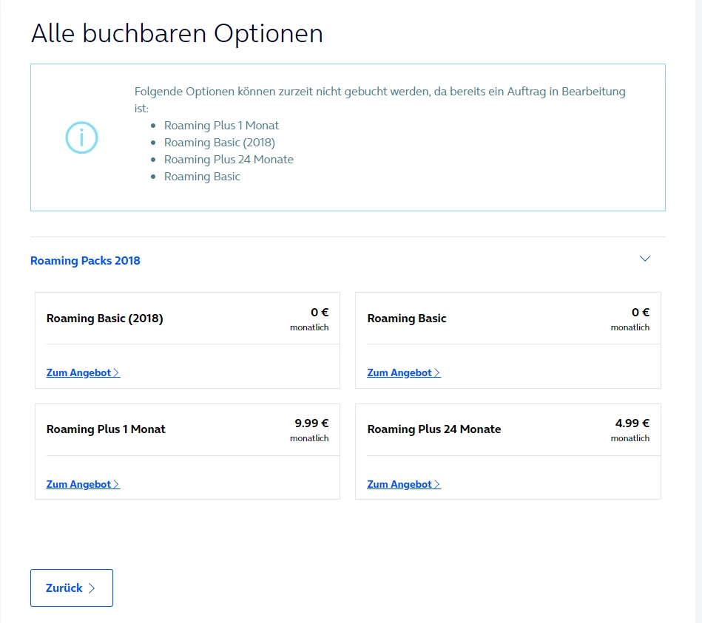Click the "Alle buchbaren Optionen" page heading
Viewport: 702px width, 623px height.
tap(177, 34)
